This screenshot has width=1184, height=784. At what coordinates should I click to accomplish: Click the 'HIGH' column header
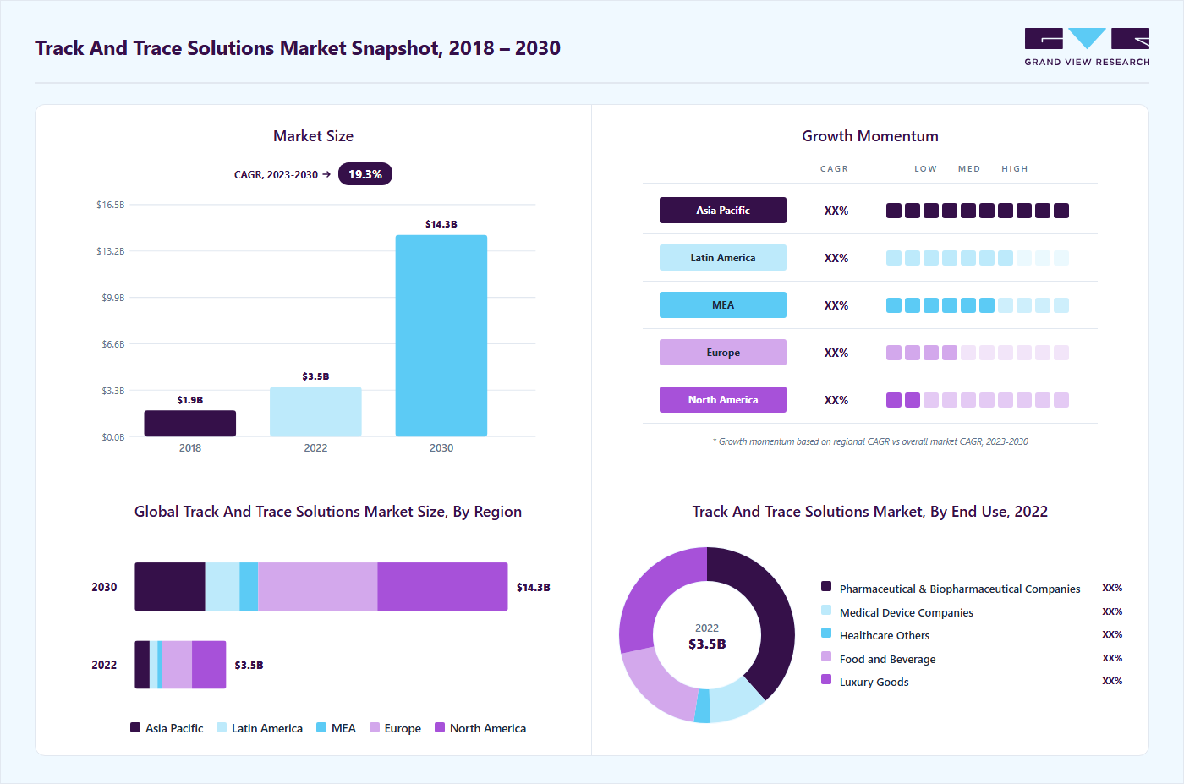click(x=1015, y=169)
